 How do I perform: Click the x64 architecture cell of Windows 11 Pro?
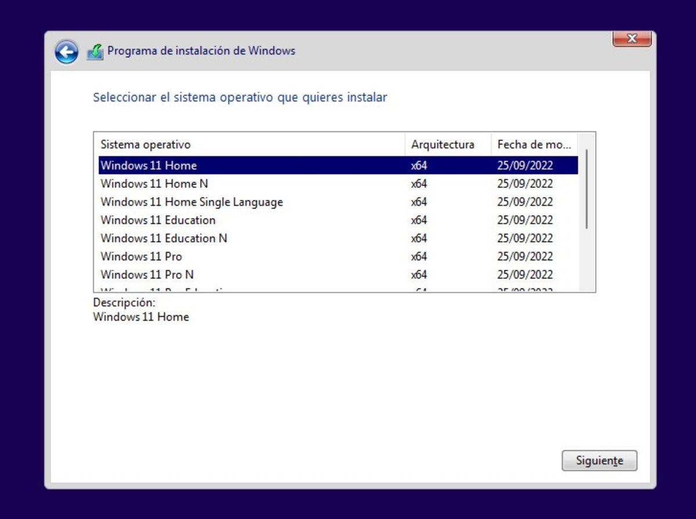[419, 256]
